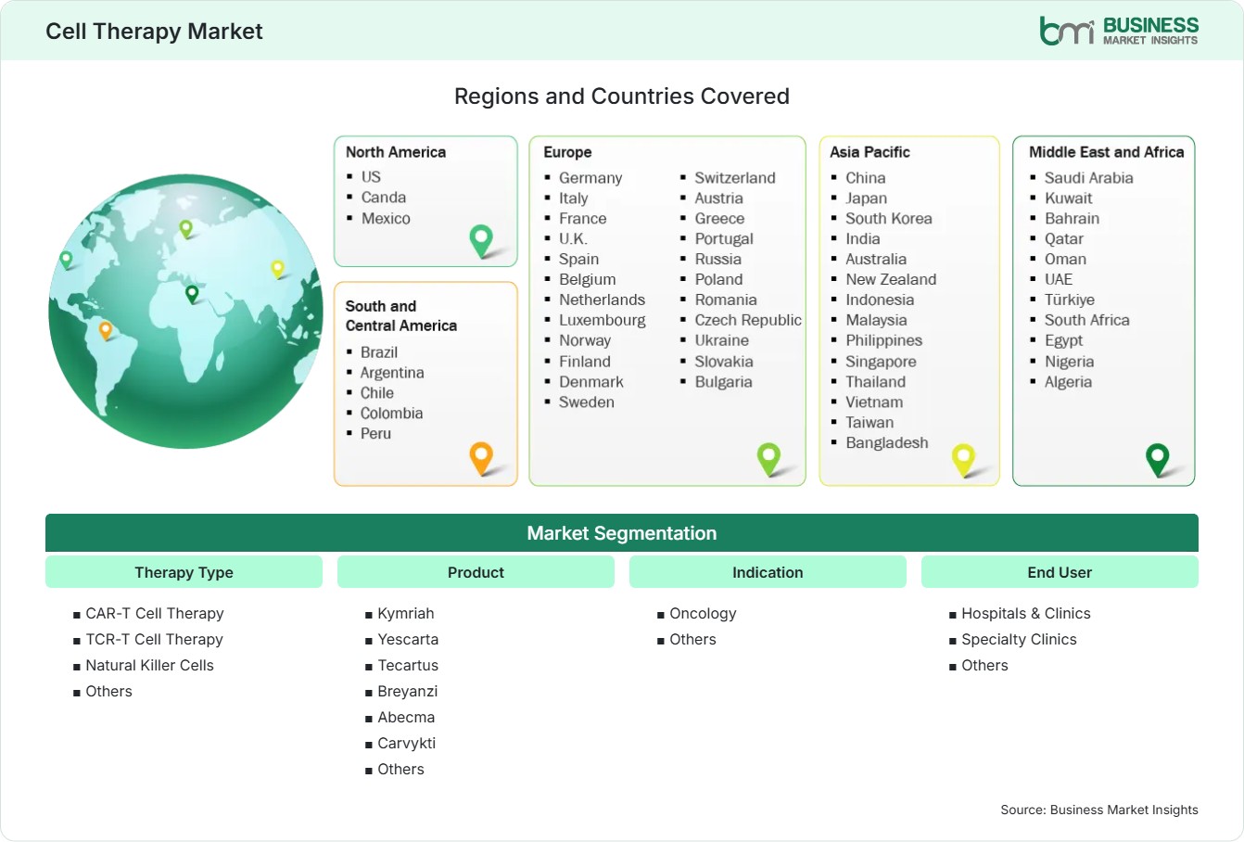The width and height of the screenshot is (1244, 842).
Task: Click 'Luxembourg' in the Europe list
Action: click(x=603, y=321)
